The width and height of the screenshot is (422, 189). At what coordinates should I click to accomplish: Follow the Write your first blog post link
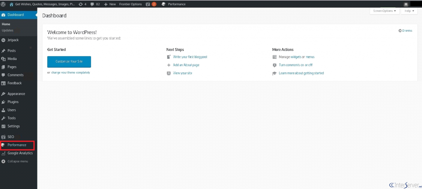pyautogui.click(x=190, y=57)
